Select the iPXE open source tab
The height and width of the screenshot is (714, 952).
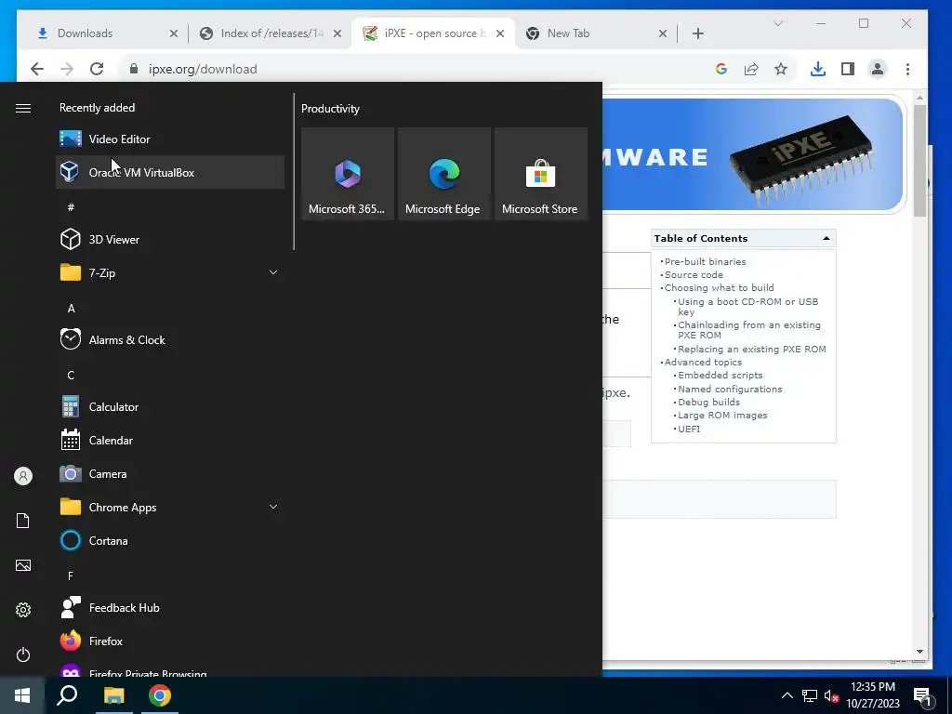[x=433, y=33]
